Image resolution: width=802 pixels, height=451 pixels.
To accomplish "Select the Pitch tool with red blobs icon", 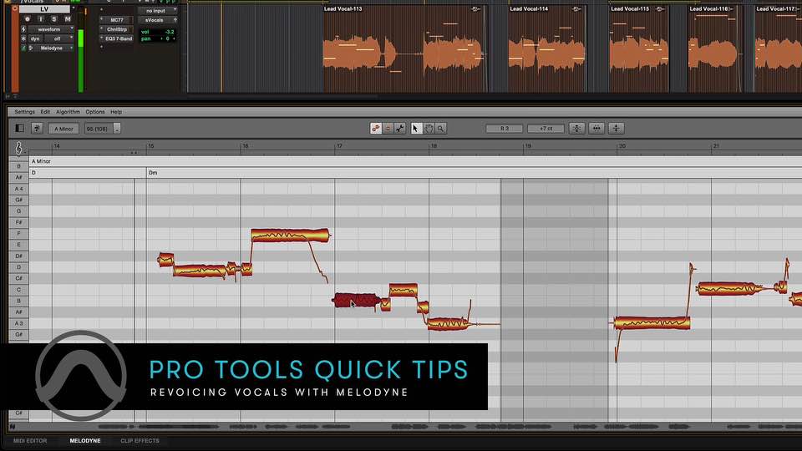I will pos(376,129).
